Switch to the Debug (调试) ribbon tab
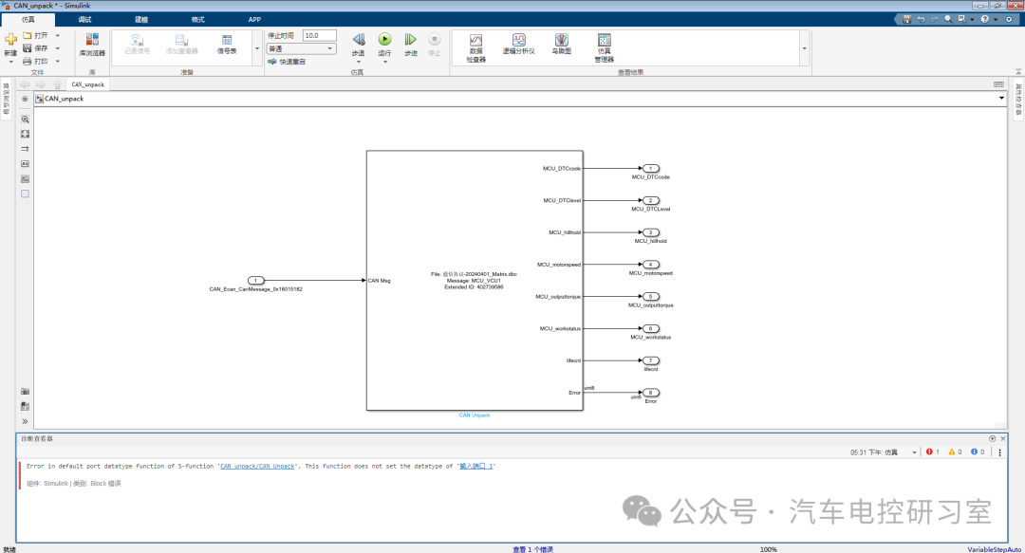 point(85,19)
